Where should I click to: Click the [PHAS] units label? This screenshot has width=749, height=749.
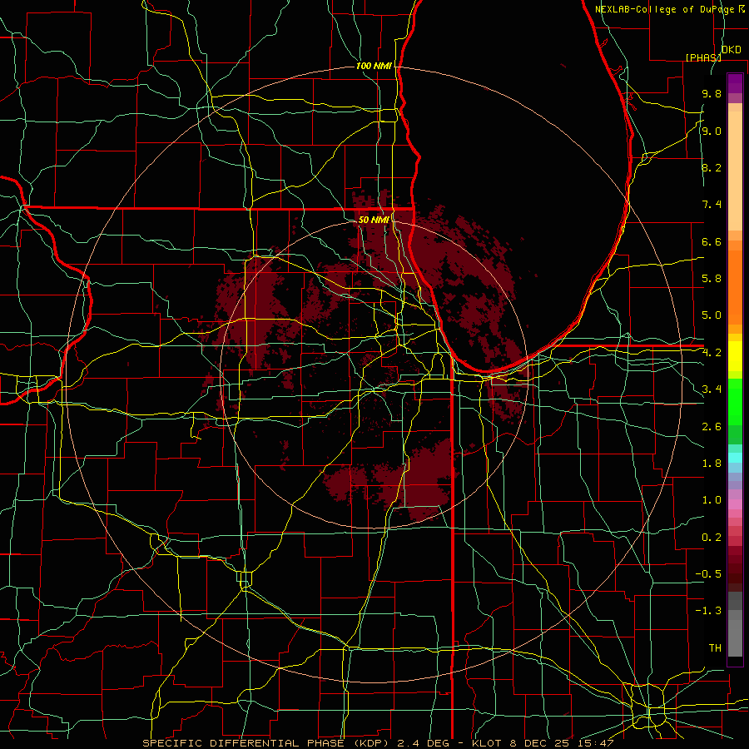703,57
